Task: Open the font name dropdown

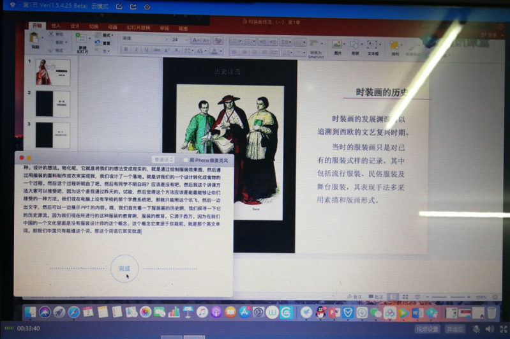Action: click(142, 39)
